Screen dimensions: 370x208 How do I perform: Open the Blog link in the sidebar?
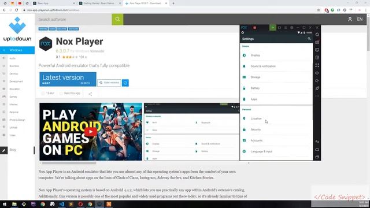click(x=13, y=150)
